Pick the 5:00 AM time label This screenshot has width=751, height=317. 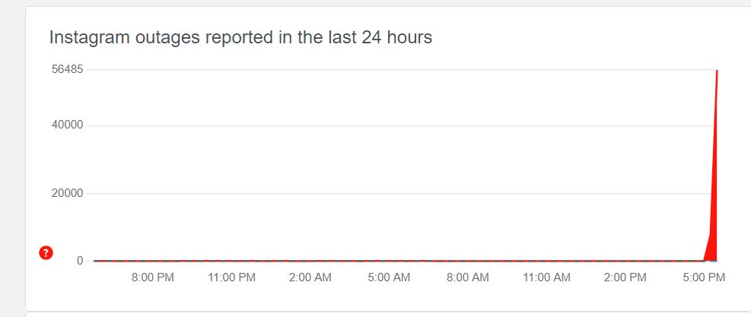pyautogui.click(x=389, y=278)
